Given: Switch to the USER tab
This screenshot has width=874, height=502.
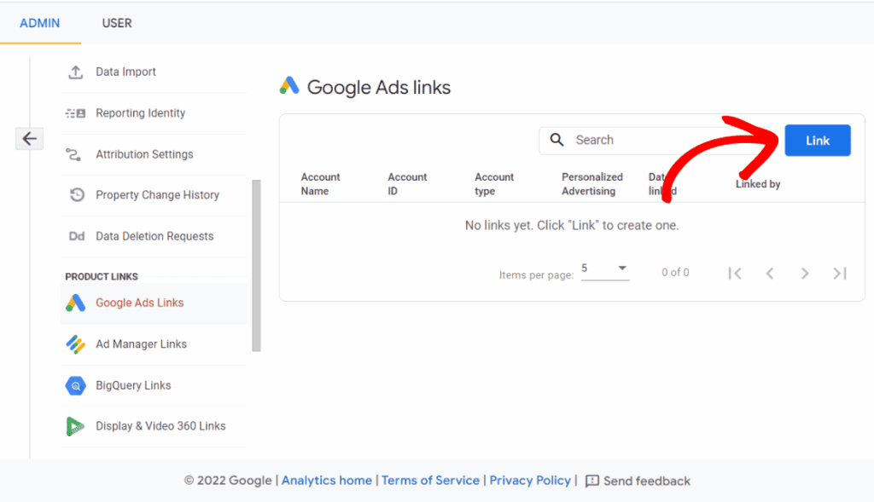Looking at the screenshot, I should (x=116, y=23).
